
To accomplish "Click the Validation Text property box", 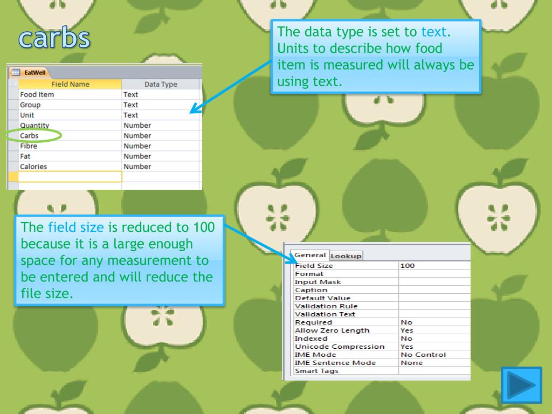I will [x=434, y=314].
